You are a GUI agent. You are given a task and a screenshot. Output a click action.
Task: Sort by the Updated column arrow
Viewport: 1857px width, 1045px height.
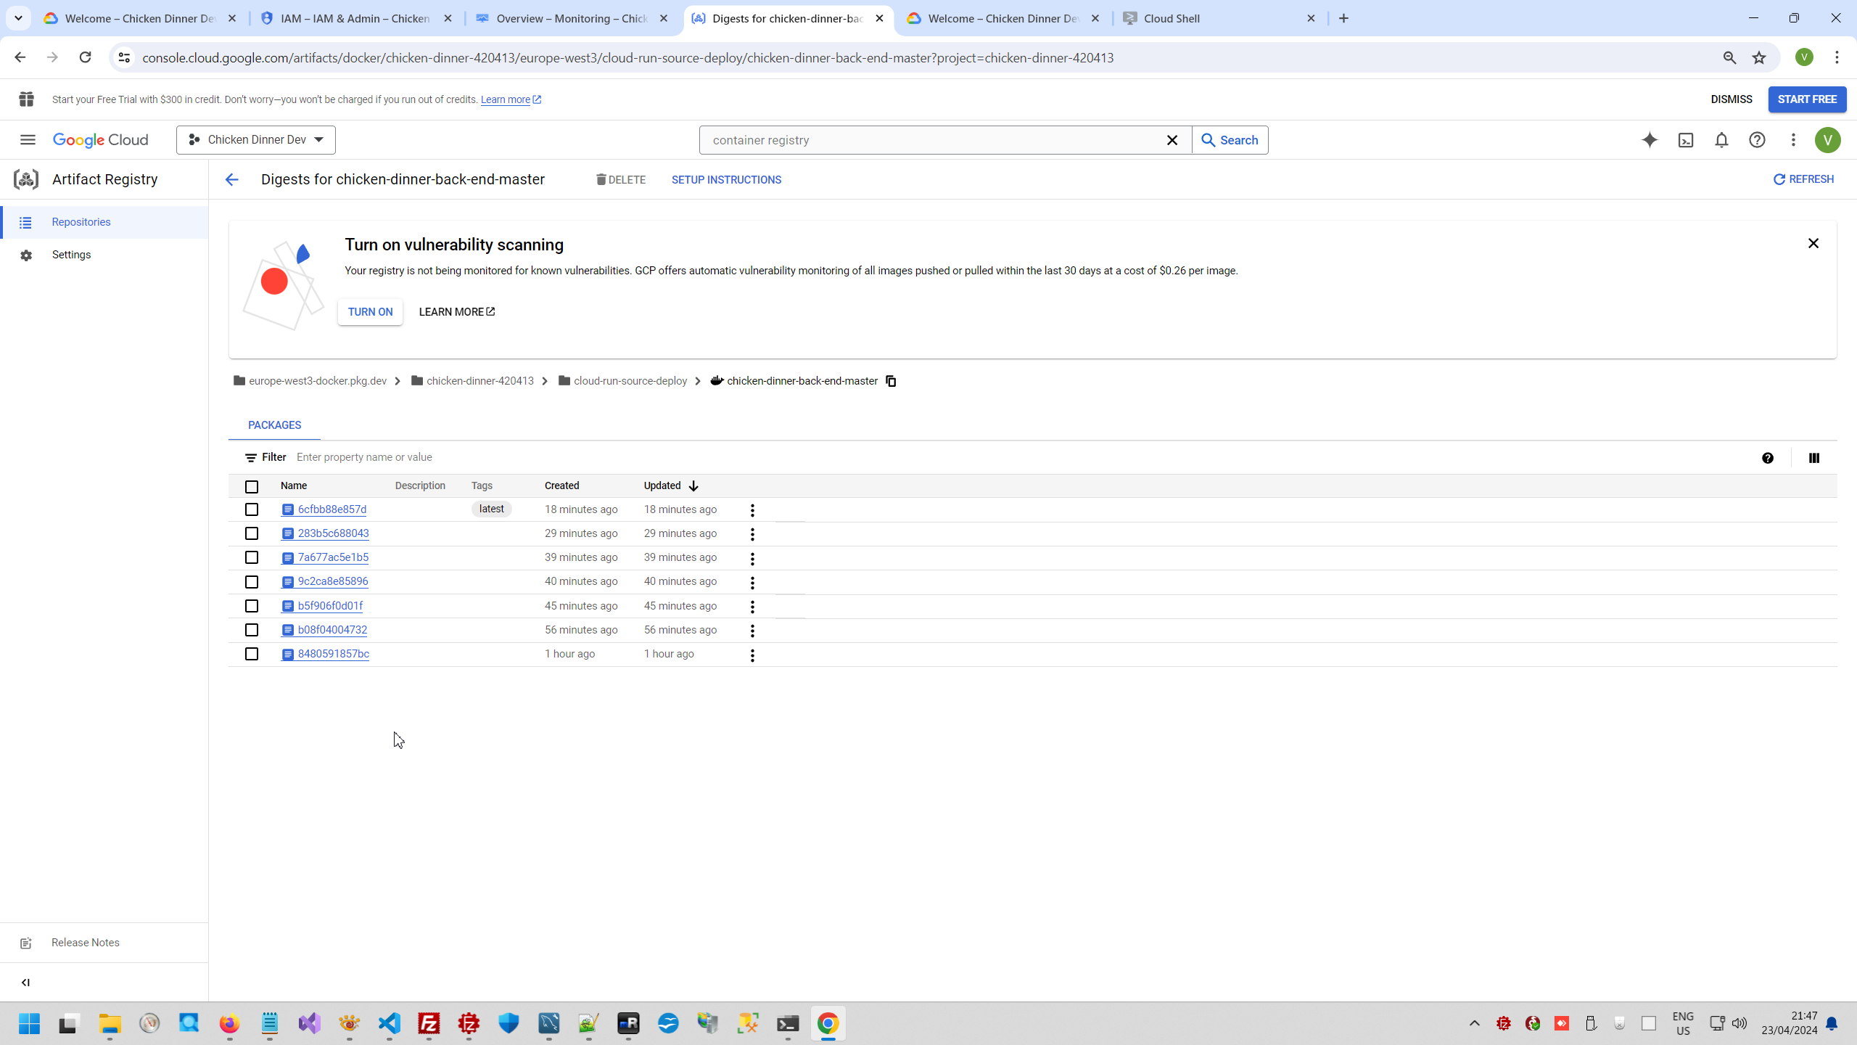click(x=693, y=486)
